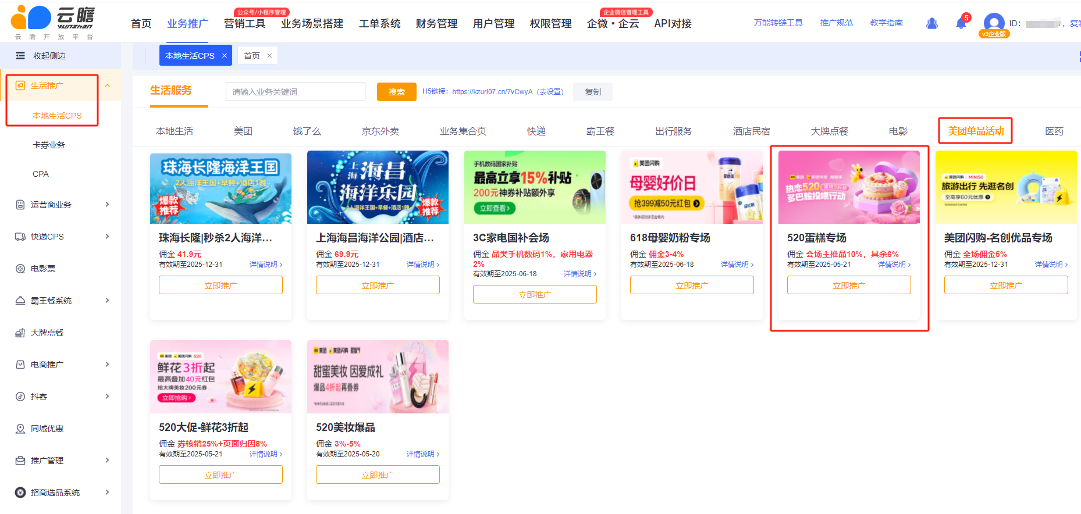The height and width of the screenshot is (514, 1081).
Task: Open 详情说明 for 520蛋糕专场
Action: point(894,265)
